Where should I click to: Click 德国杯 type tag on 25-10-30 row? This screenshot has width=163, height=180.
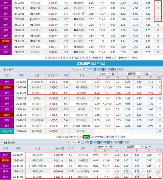pos(7,115)
